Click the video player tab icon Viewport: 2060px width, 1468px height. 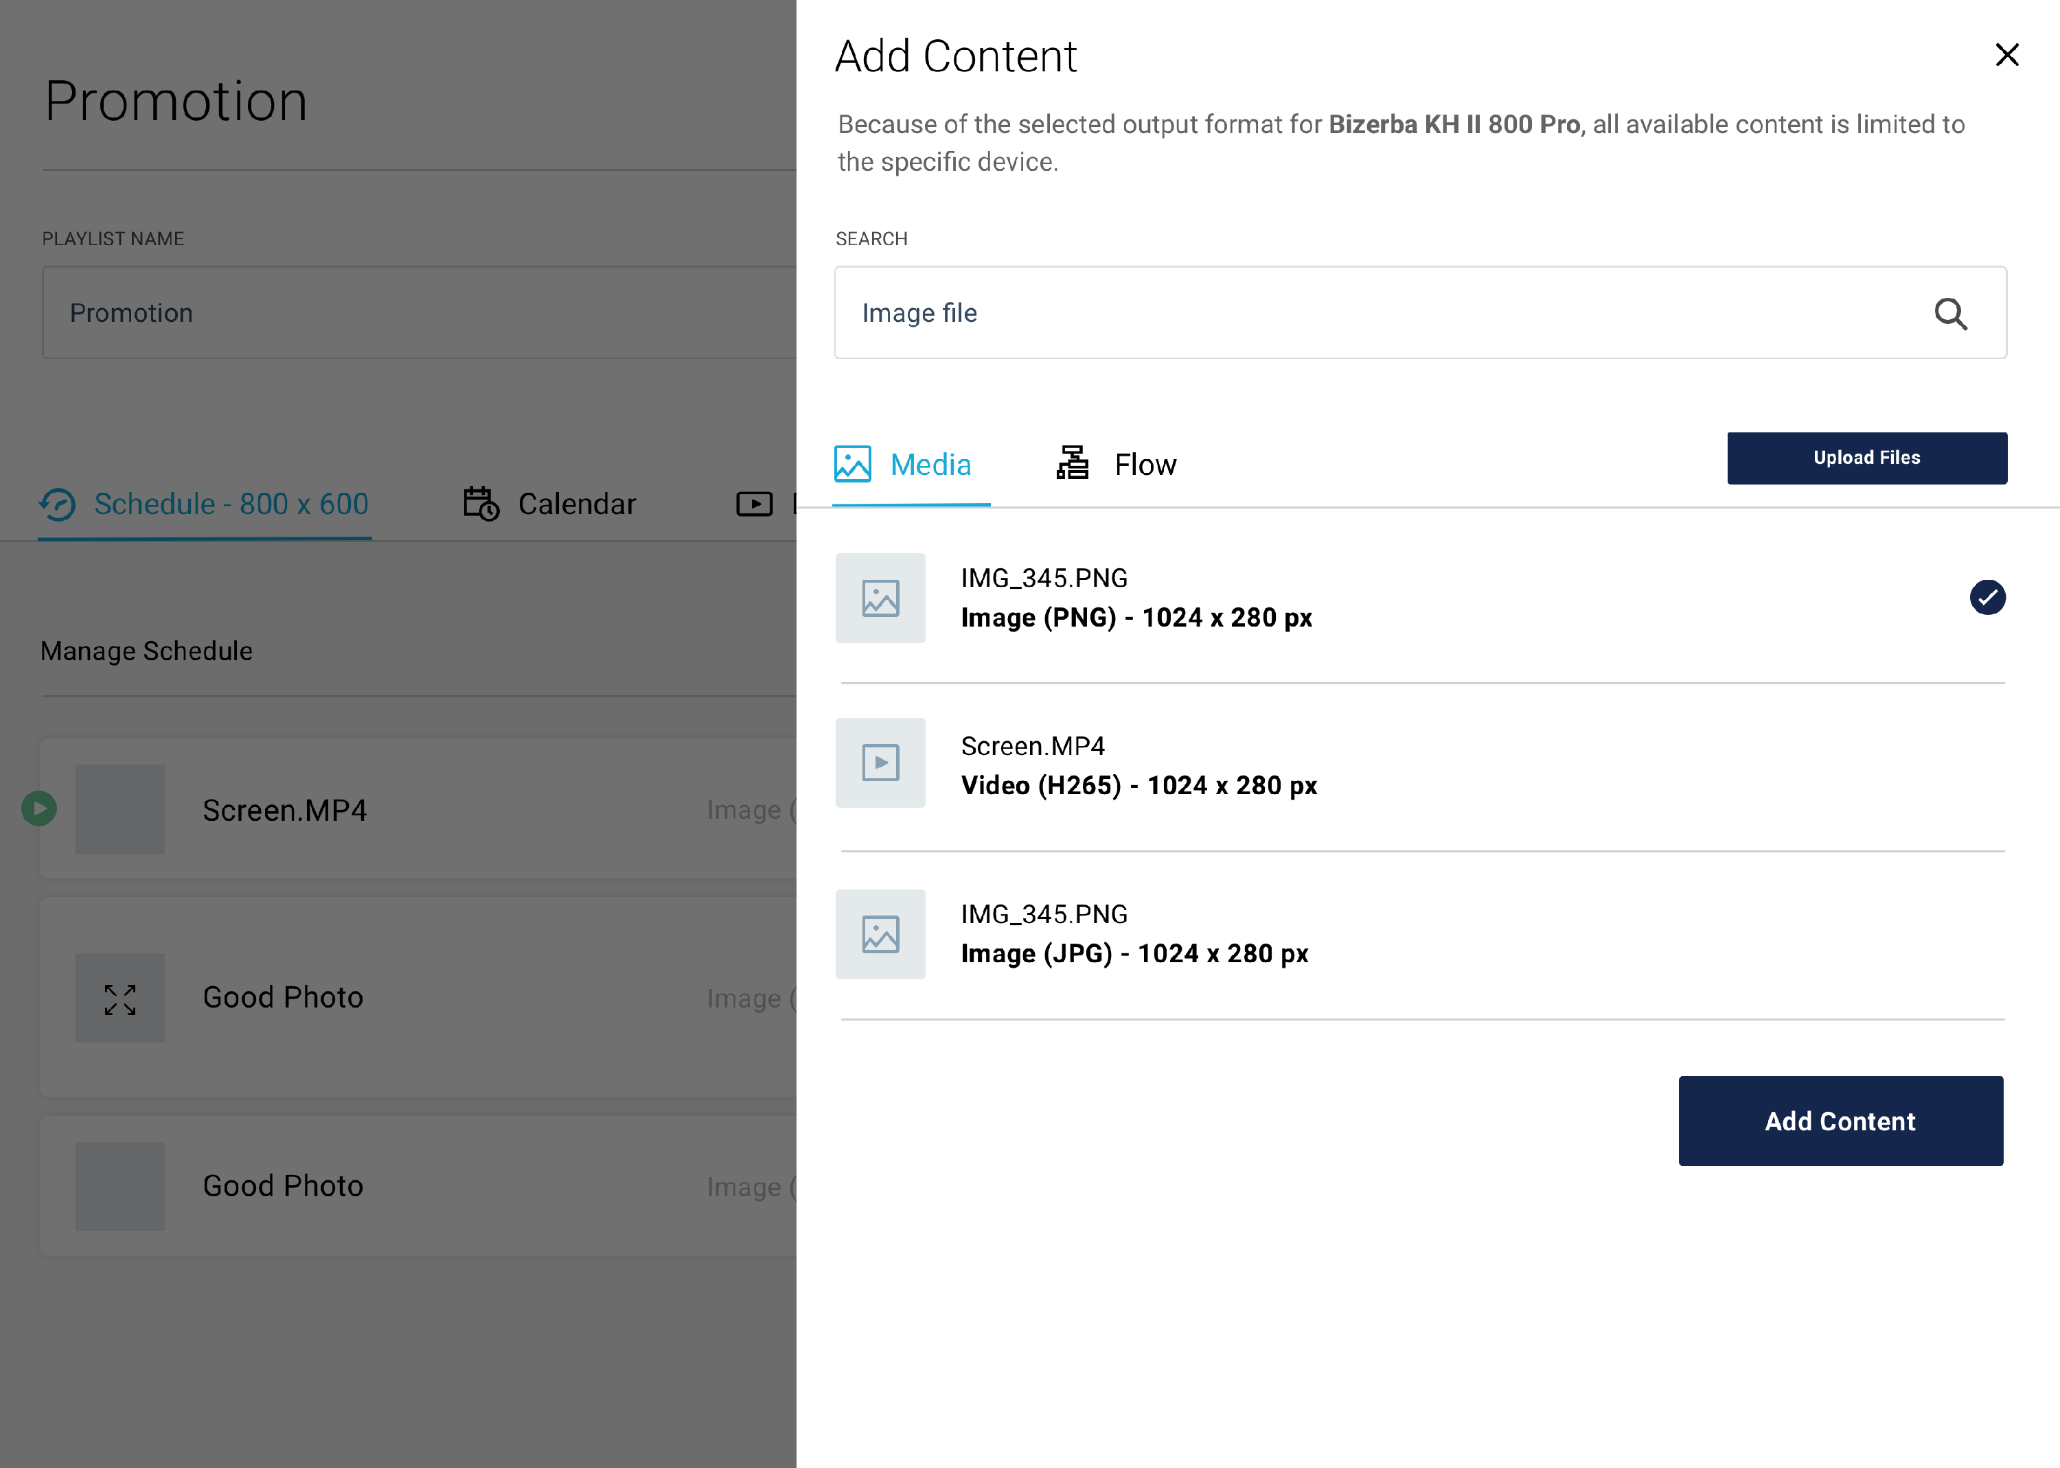[x=754, y=504]
